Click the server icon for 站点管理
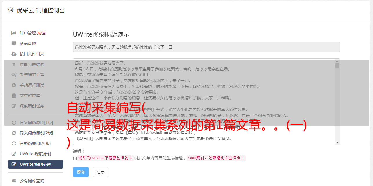The image size is (373, 186). coord(14,43)
